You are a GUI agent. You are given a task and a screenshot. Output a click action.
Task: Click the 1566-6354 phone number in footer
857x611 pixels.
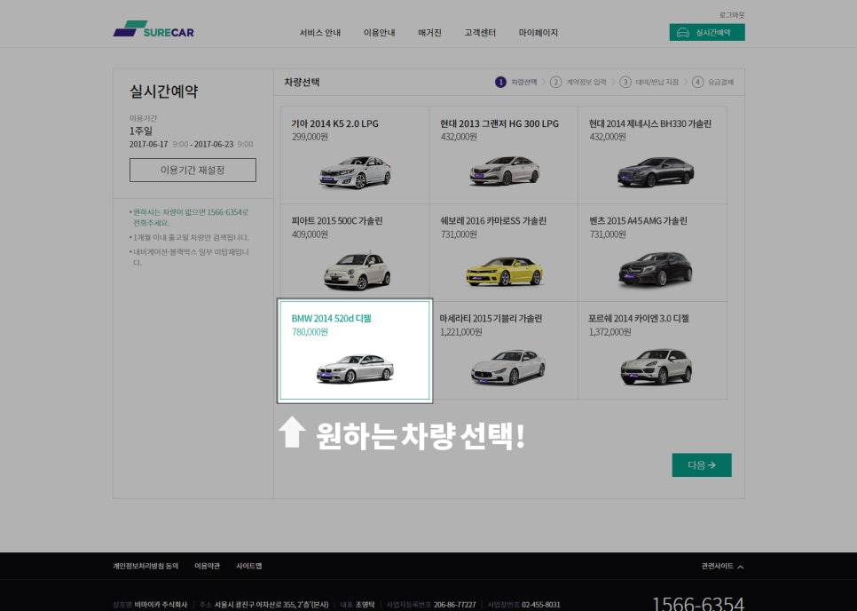click(698, 604)
